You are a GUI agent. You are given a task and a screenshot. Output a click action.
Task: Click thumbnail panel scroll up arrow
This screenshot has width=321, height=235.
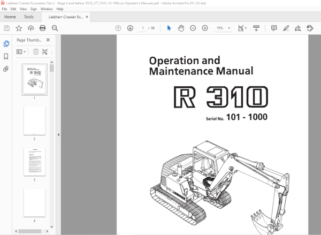pos(52,62)
